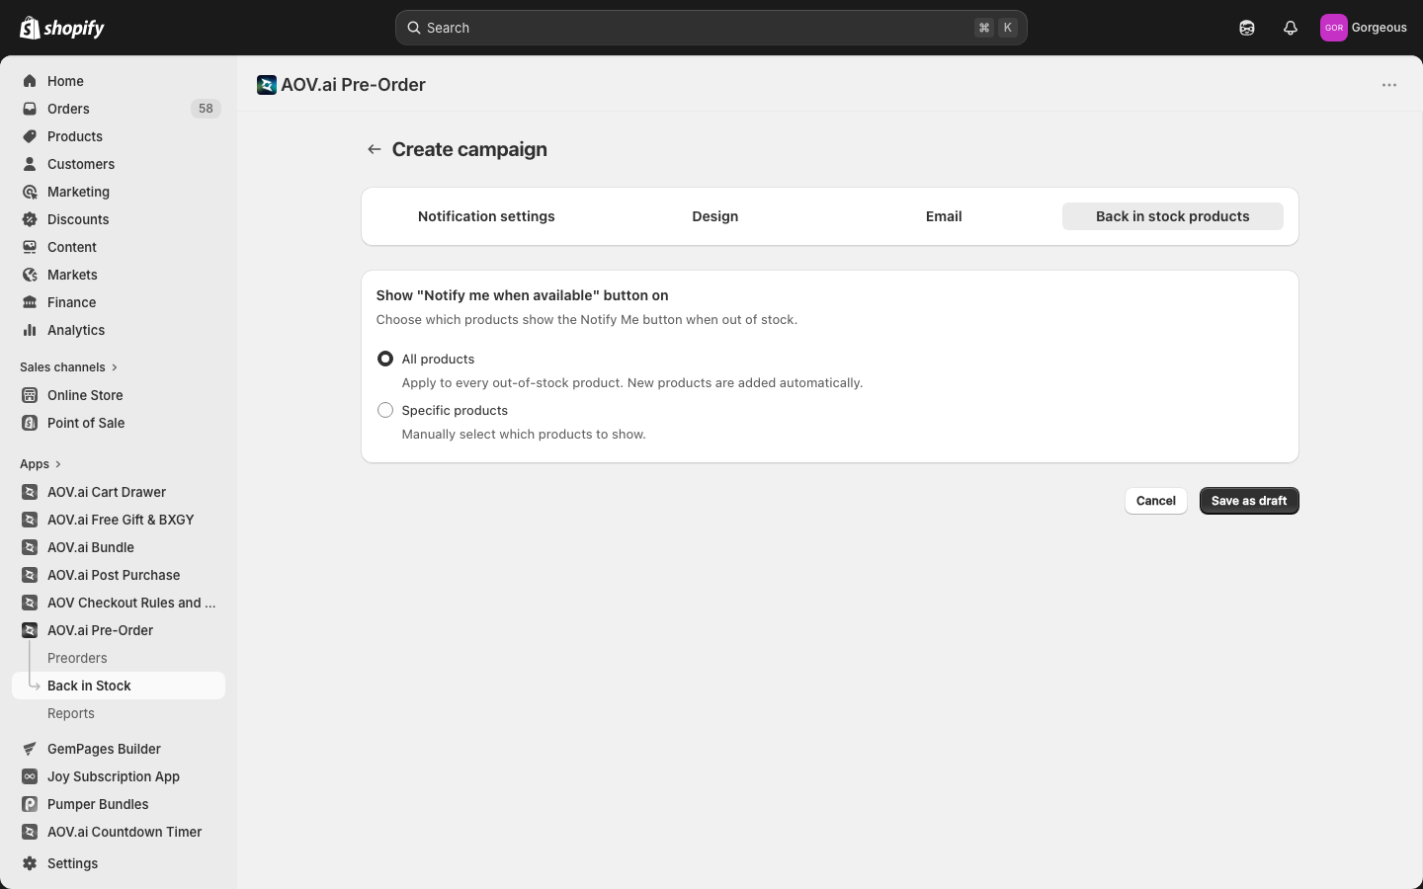
Task: Click the AOV.ai Cart Drawer app icon
Action: (30, 492)
